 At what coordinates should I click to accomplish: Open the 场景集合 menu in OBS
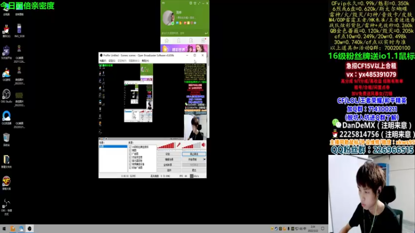tap(134, 61)
